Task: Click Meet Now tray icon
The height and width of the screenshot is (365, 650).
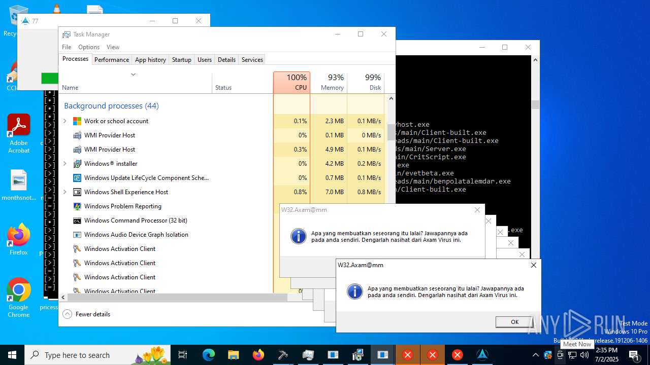Action: pyautogui.click(x=560, y=355)
